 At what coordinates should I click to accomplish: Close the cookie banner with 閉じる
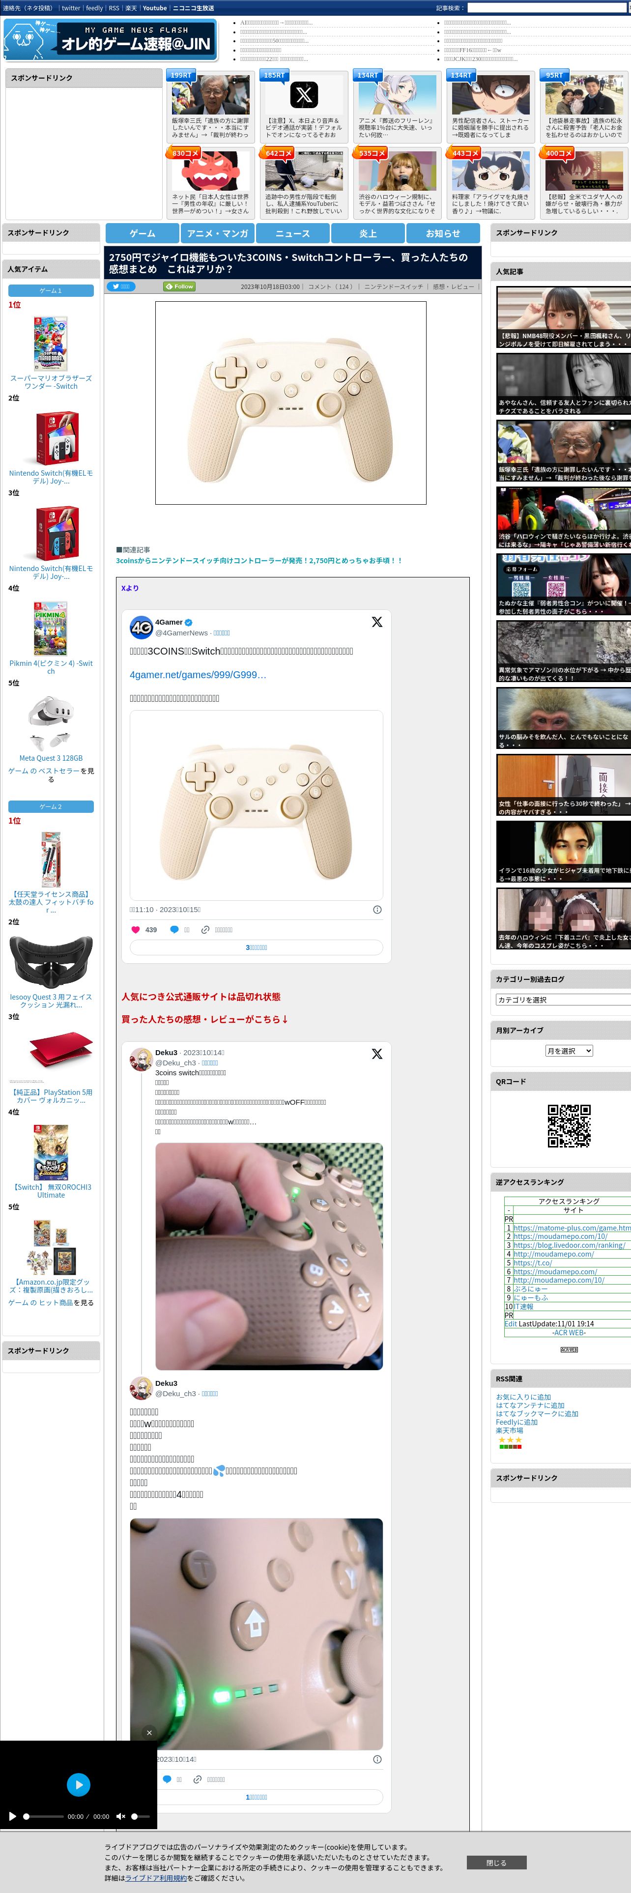496,1862
